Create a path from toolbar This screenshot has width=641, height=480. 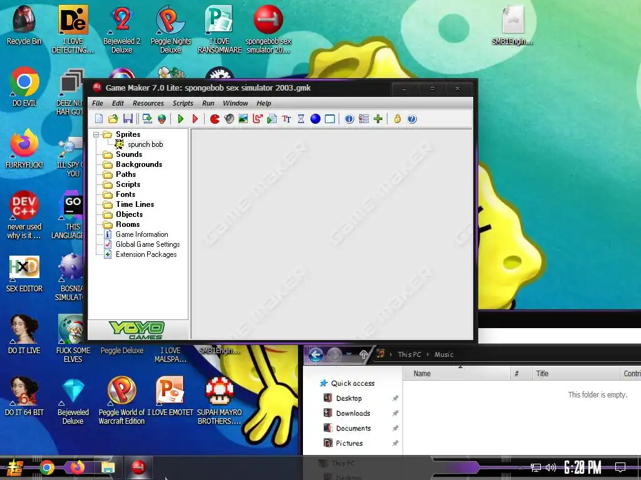[x=257, y=119]
